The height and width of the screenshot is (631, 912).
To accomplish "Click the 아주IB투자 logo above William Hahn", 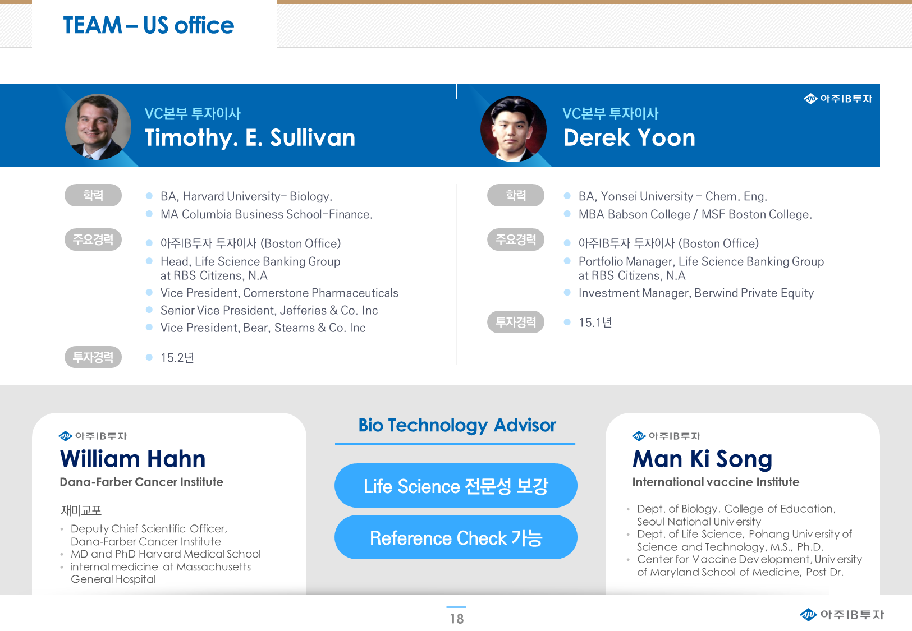I will click(x=93, y=436).
